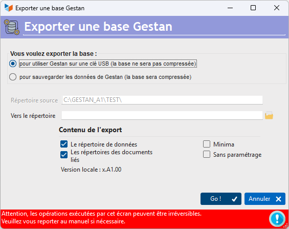
Task: Click the red Attention warning message text
Action: pos(102,217)
